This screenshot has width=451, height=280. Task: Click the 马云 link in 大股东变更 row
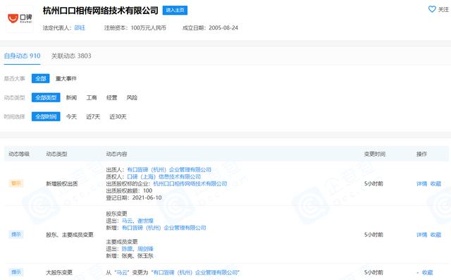click(122, 272)
